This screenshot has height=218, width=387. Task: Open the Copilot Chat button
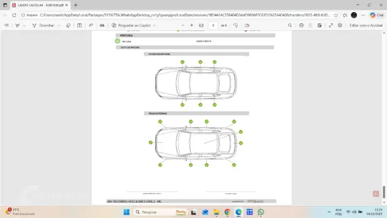(x=377, y=15)
